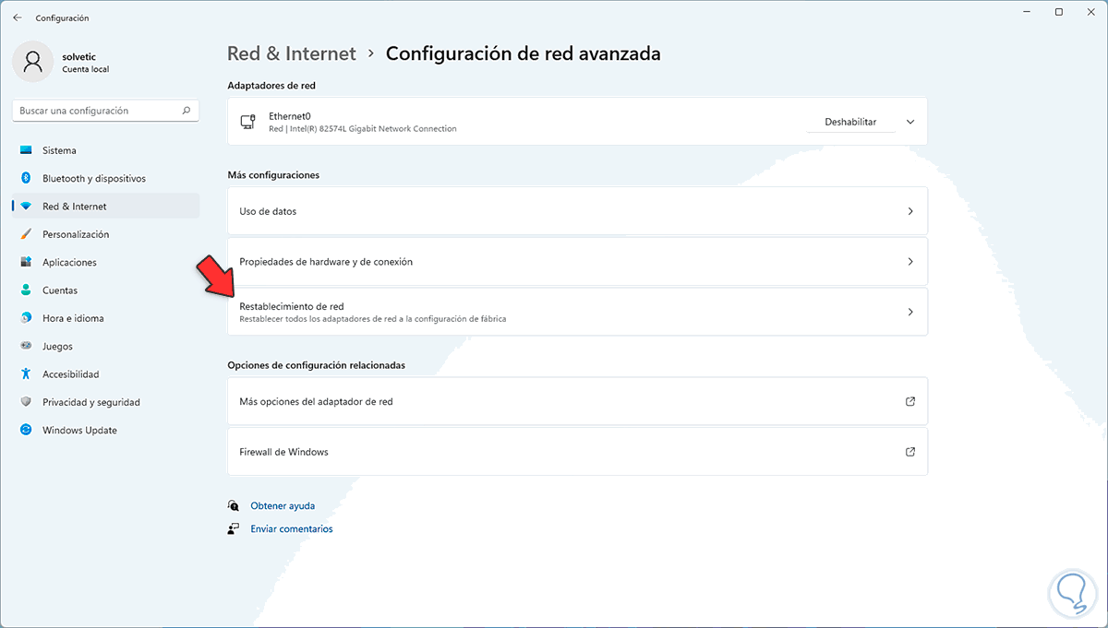The image size is (1108, 628).
Task: Click the Personalización brush icon
Action: click(x=26, y=234)
